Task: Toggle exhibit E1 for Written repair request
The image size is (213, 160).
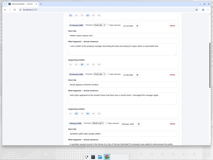Action: coord(71,65)
